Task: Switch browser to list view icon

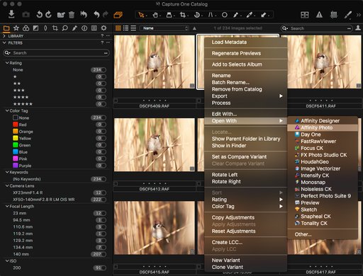Action: 125,28
